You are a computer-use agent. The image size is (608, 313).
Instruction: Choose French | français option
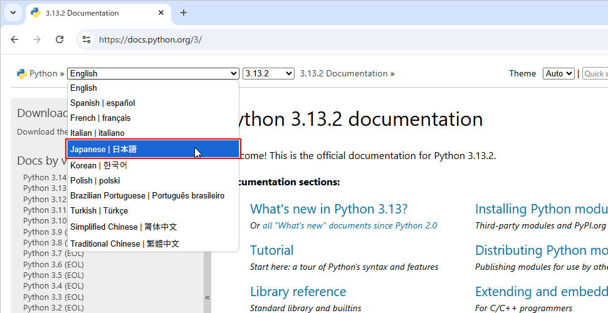tap(153, 118)
